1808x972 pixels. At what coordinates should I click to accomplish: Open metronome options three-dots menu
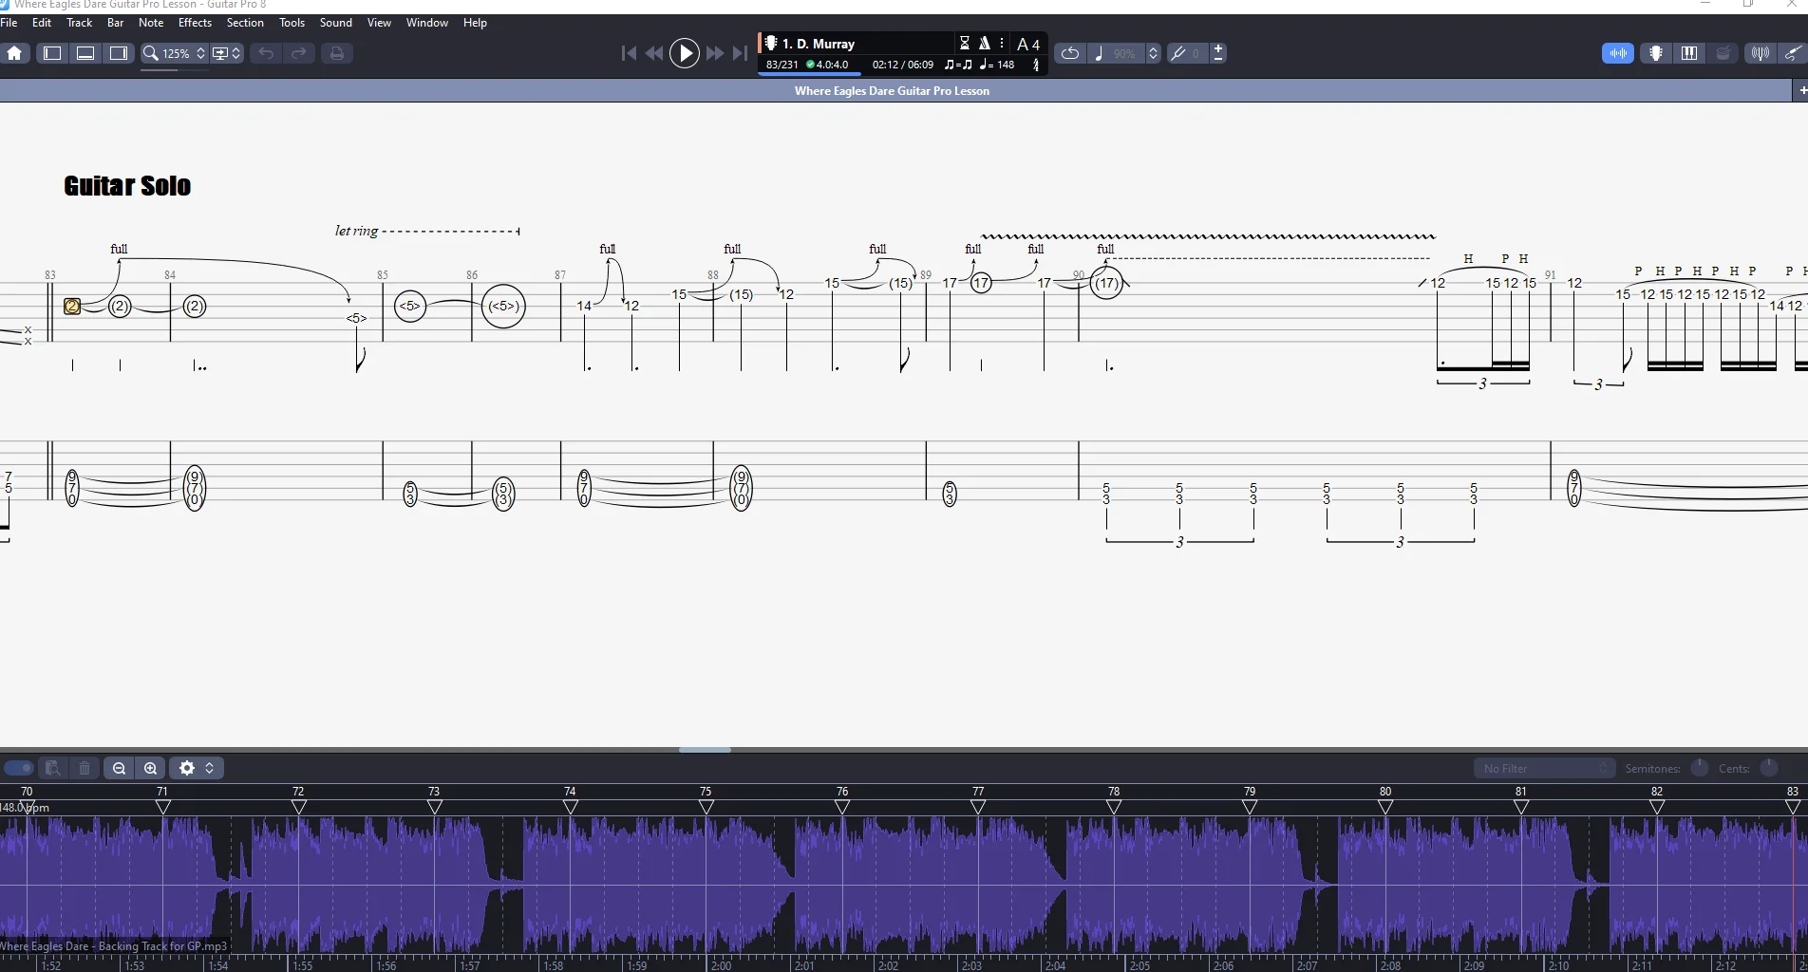click(1001, 43)
